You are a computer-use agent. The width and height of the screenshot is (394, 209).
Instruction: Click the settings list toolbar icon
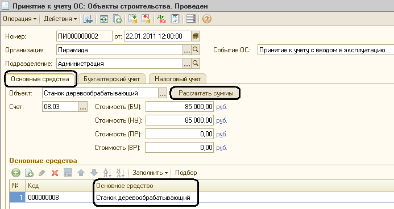click(191, 19)
